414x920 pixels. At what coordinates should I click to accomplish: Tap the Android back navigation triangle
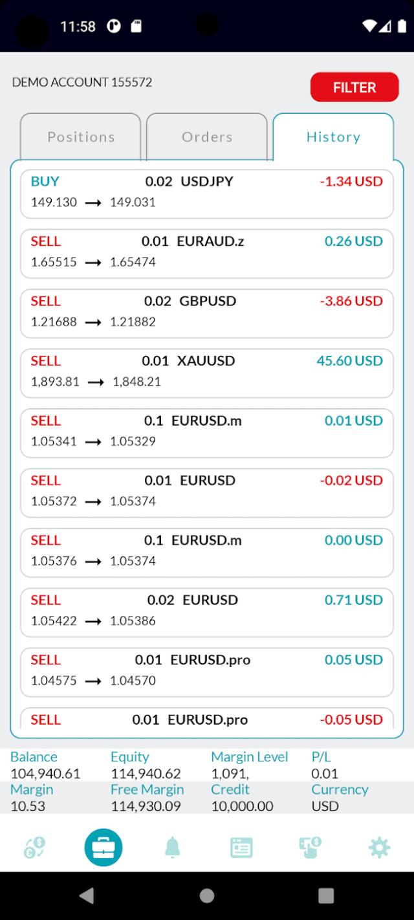point(86,895)
